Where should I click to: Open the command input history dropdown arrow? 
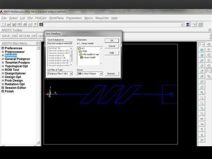(182, 25)
